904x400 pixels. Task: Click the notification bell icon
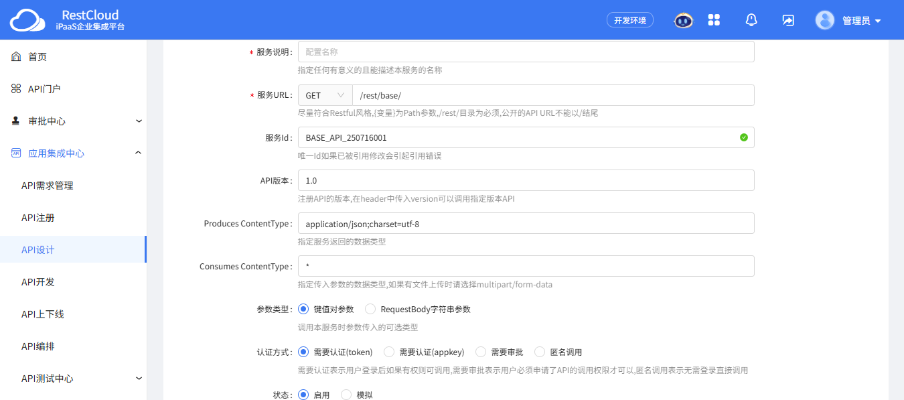click(751, 20)
